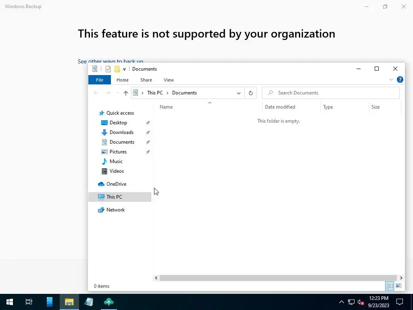Click the File Explorer taskbar icon
The image size is (413, 310).
[69, 302]
